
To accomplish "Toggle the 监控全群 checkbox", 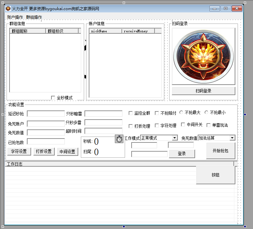I will click(131, 113).
